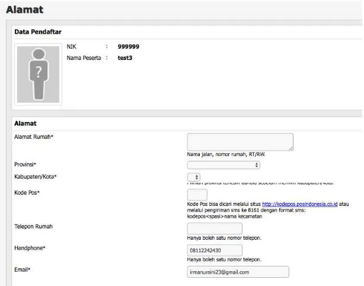Click the Alamat Rumah label
The image size is (364, 286).
click(34, 136)
